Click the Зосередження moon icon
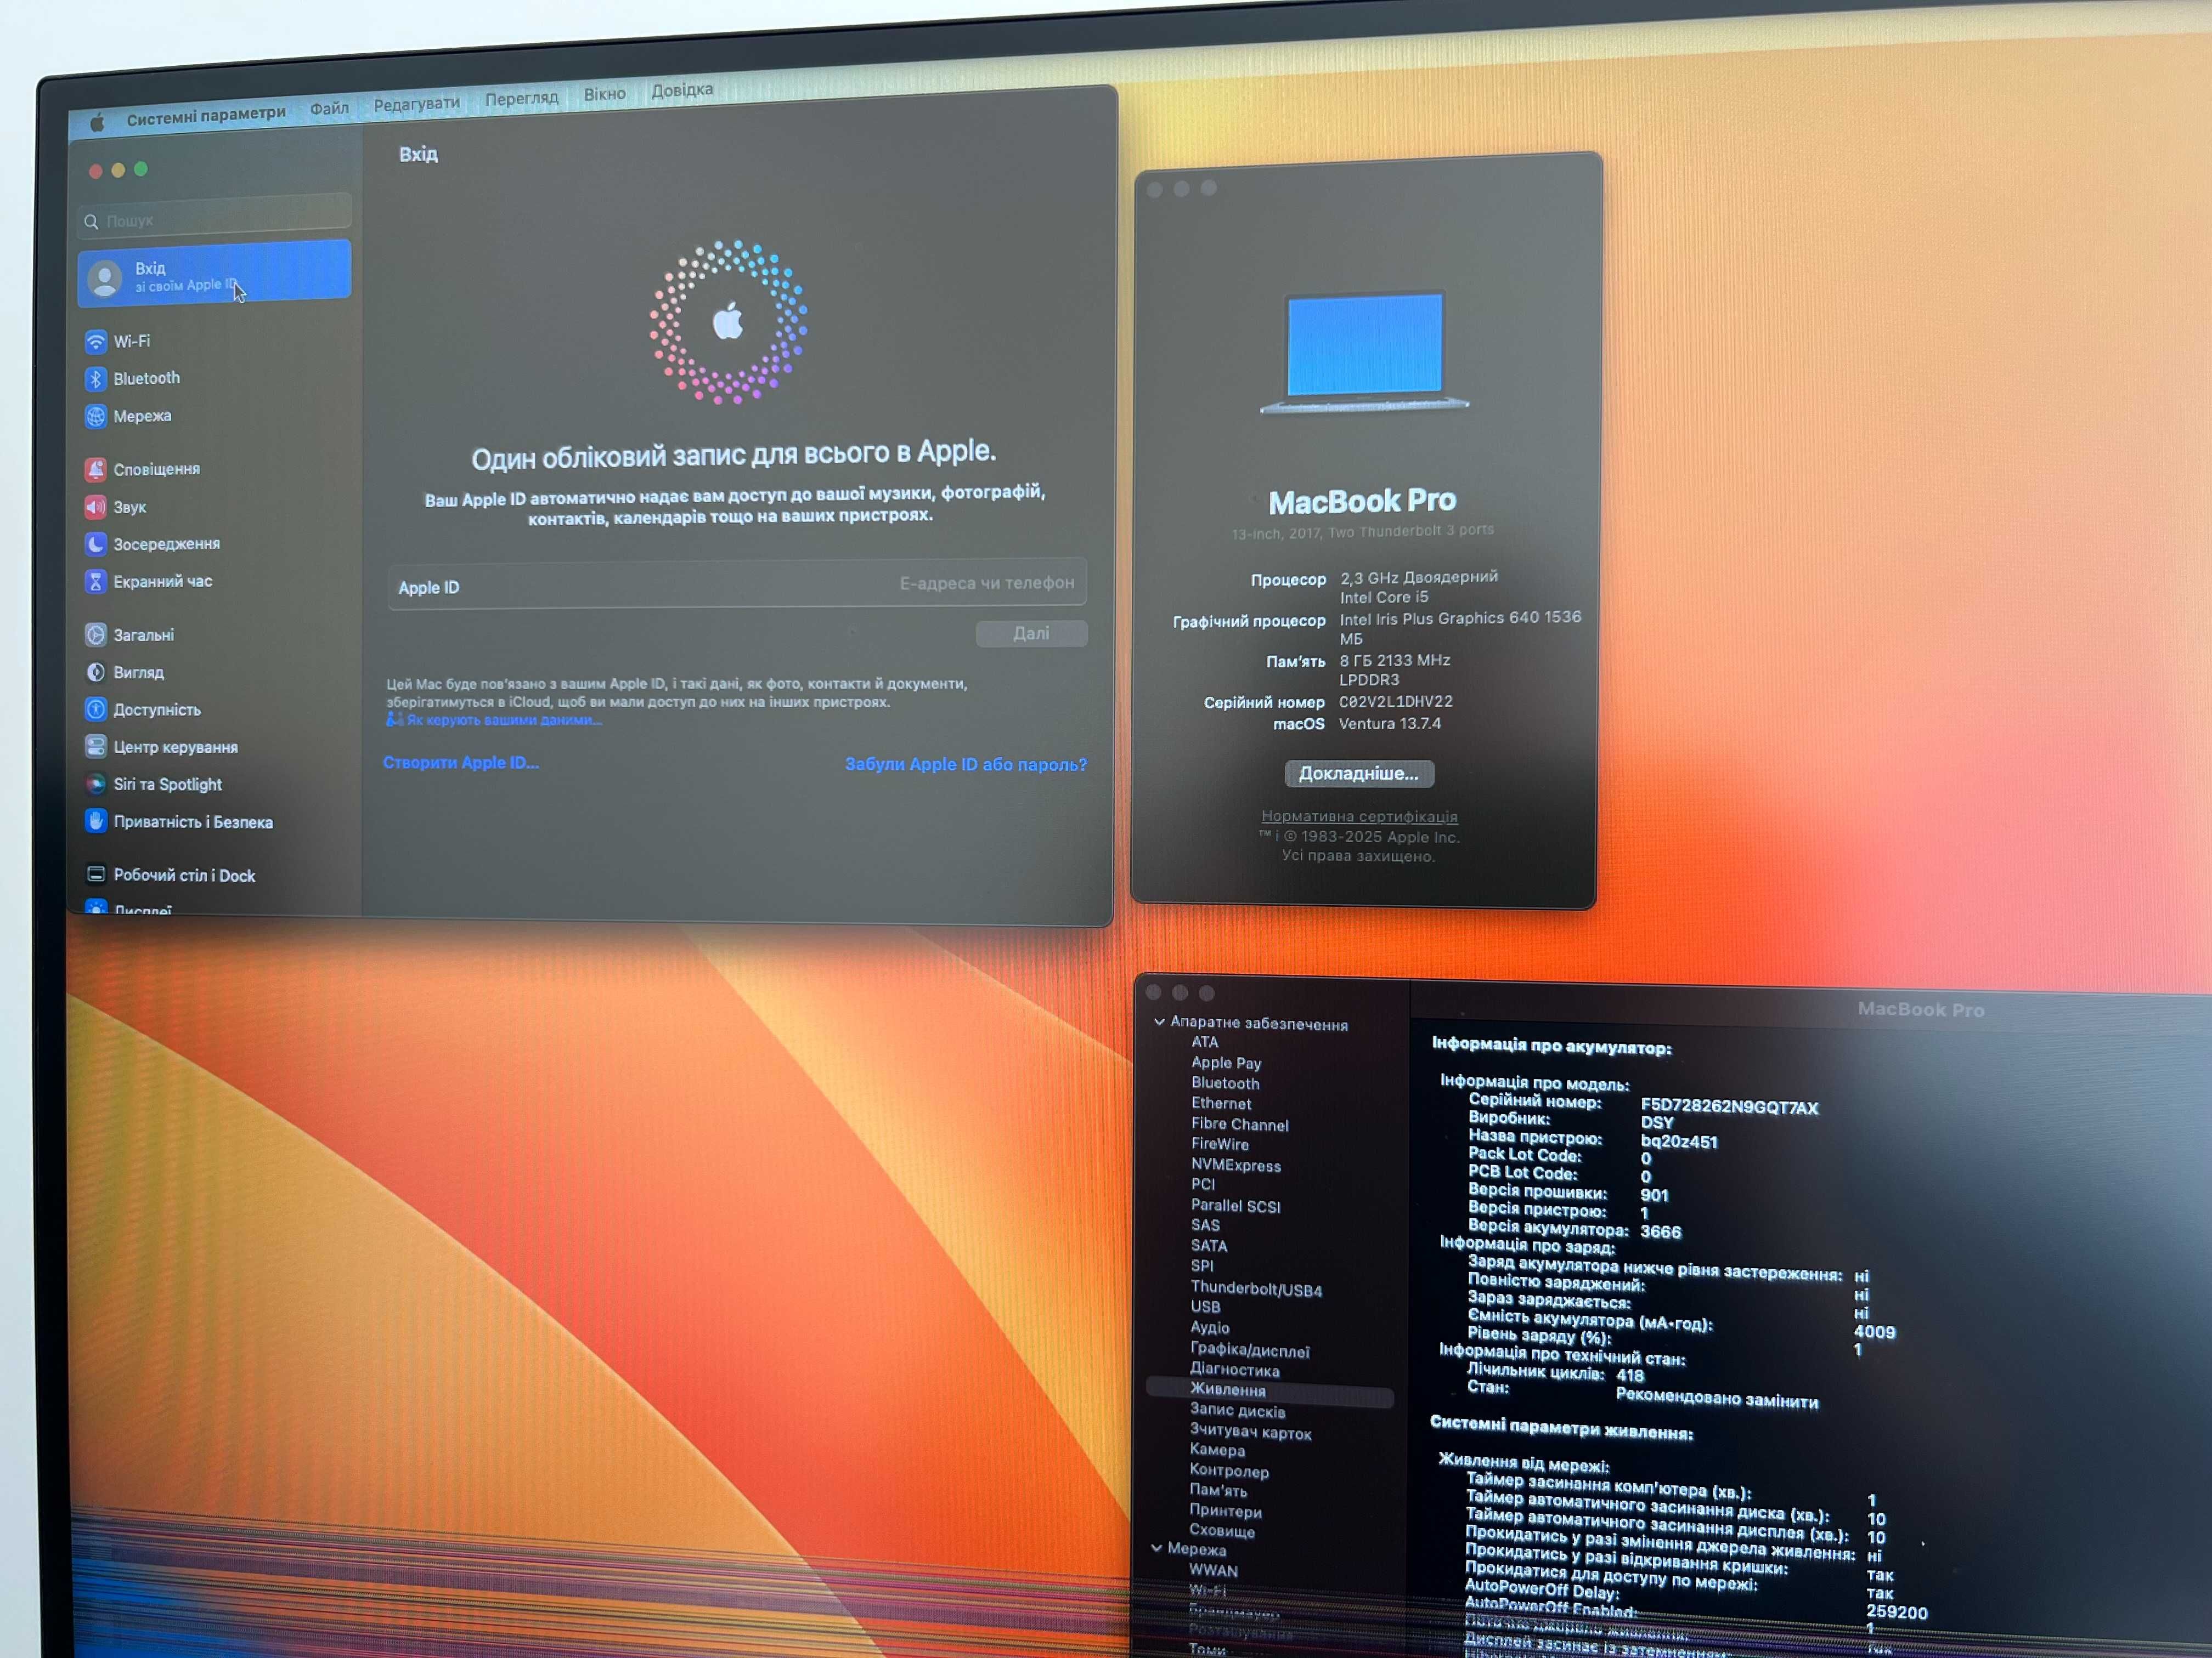 click(96, 544)
